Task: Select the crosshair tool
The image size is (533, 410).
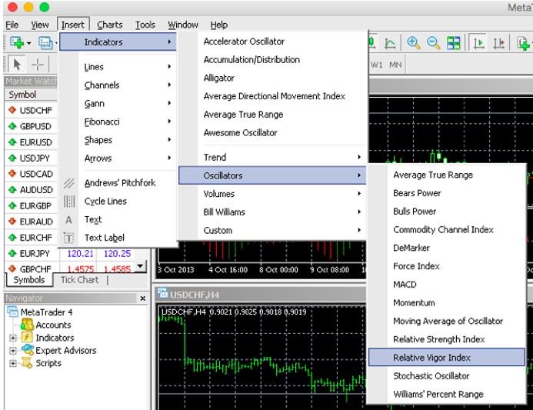Action: [x=38, y=64]
